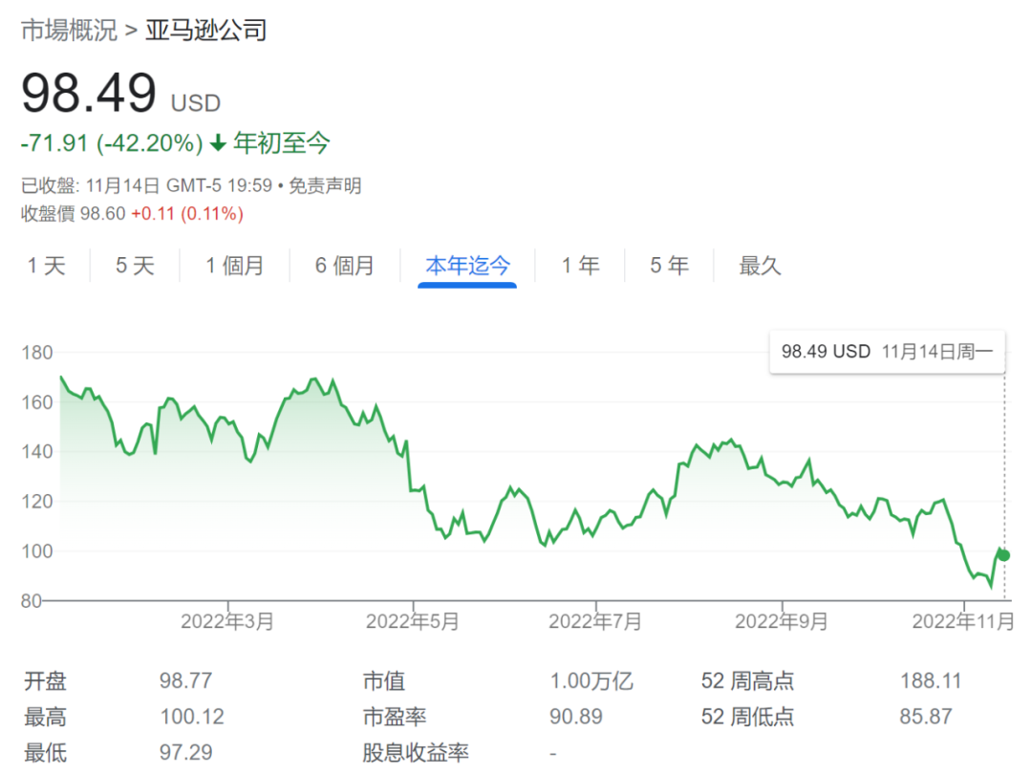1032x777 pixels.
Task: Open the 市場概況 breadcrumb link
Action: click(x=69, y=31)
